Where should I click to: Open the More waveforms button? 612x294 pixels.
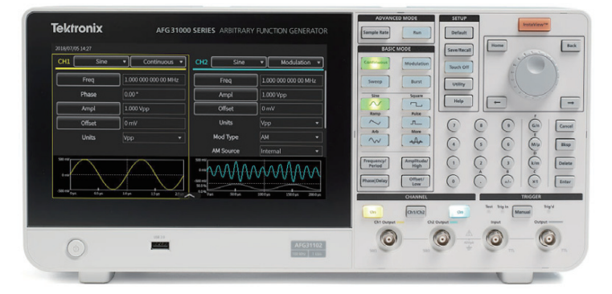coord(416,141)
